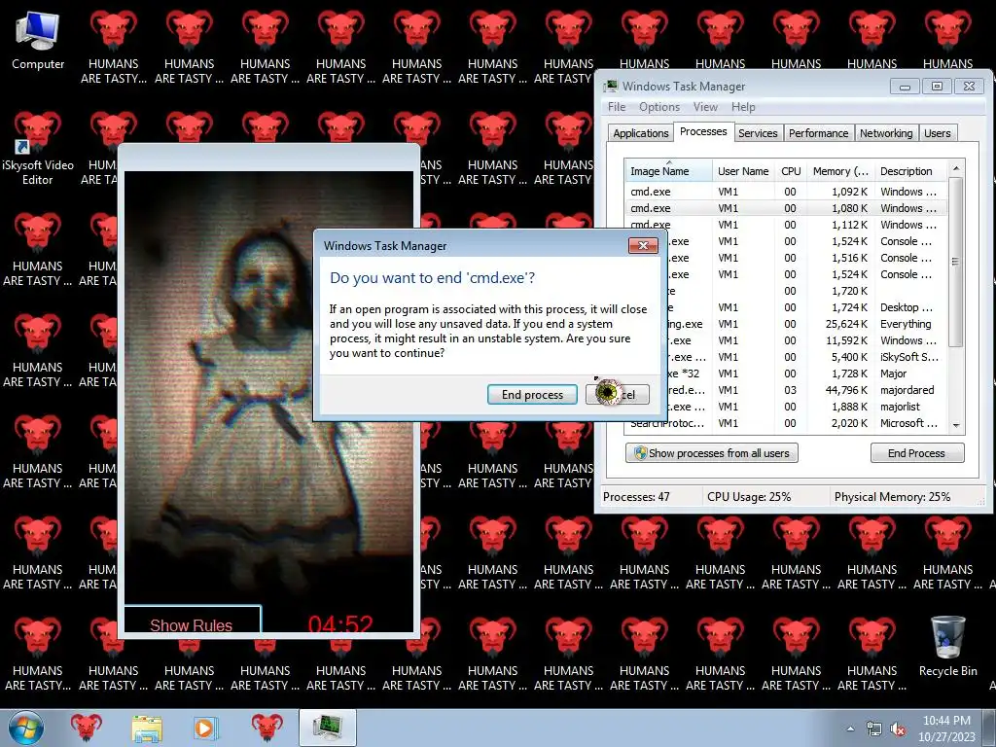Select the process using 2,020 K memory
The image size is (996, 747).
pos(785,423)
